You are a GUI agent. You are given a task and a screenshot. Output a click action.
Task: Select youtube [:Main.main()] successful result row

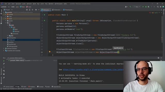coord(25,61)
